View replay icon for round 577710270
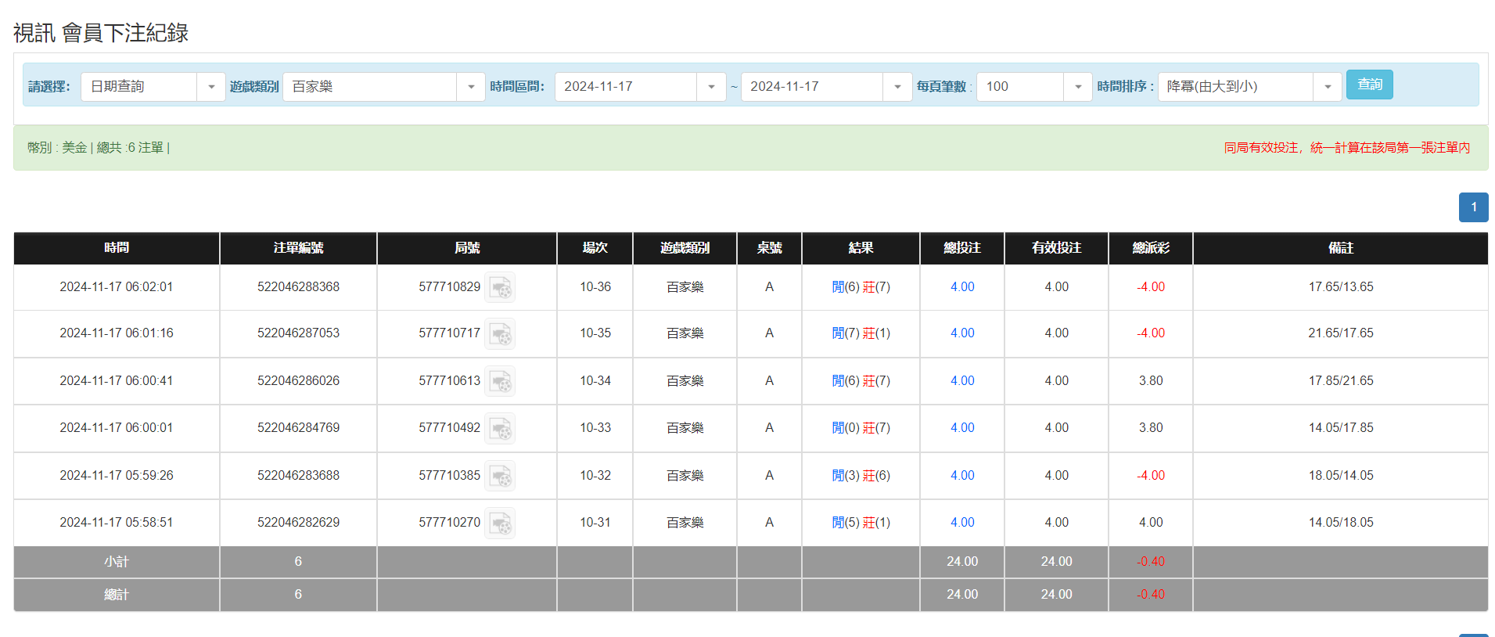This screenshot has width=1495, height=637. pos(500,523)
